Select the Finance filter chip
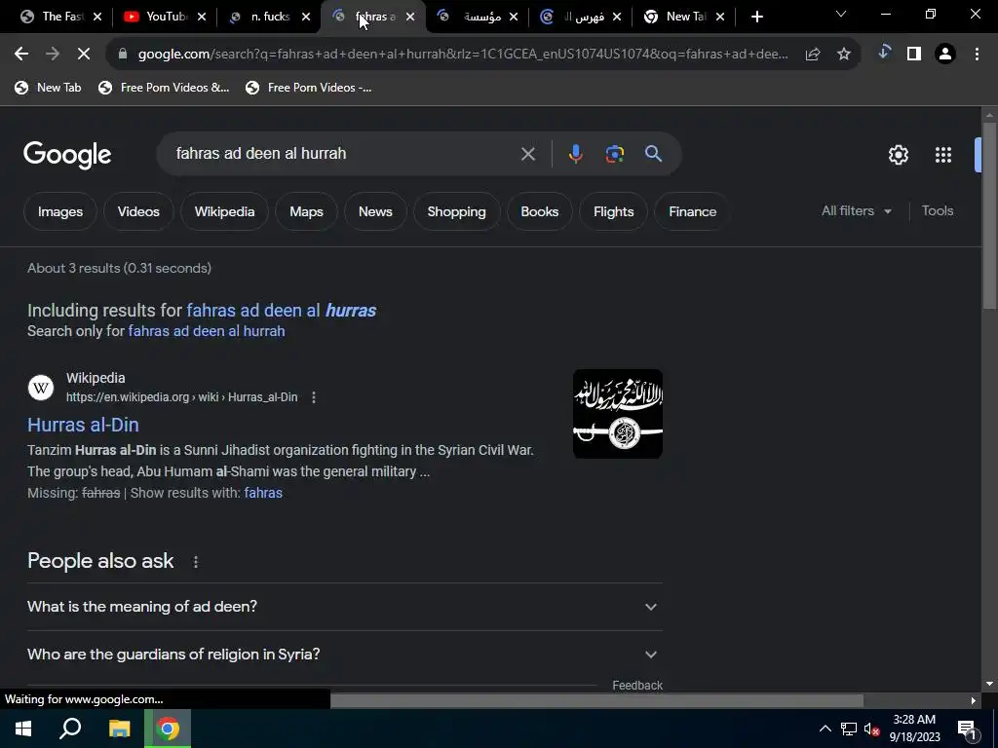 click(x=693, y=211)
